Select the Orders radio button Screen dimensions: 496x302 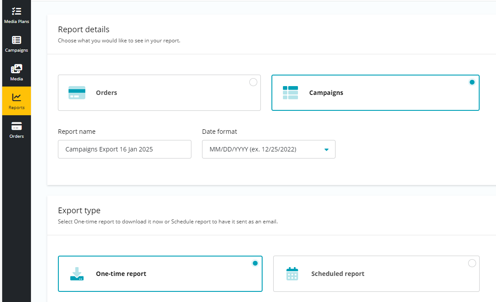point(253,82)
